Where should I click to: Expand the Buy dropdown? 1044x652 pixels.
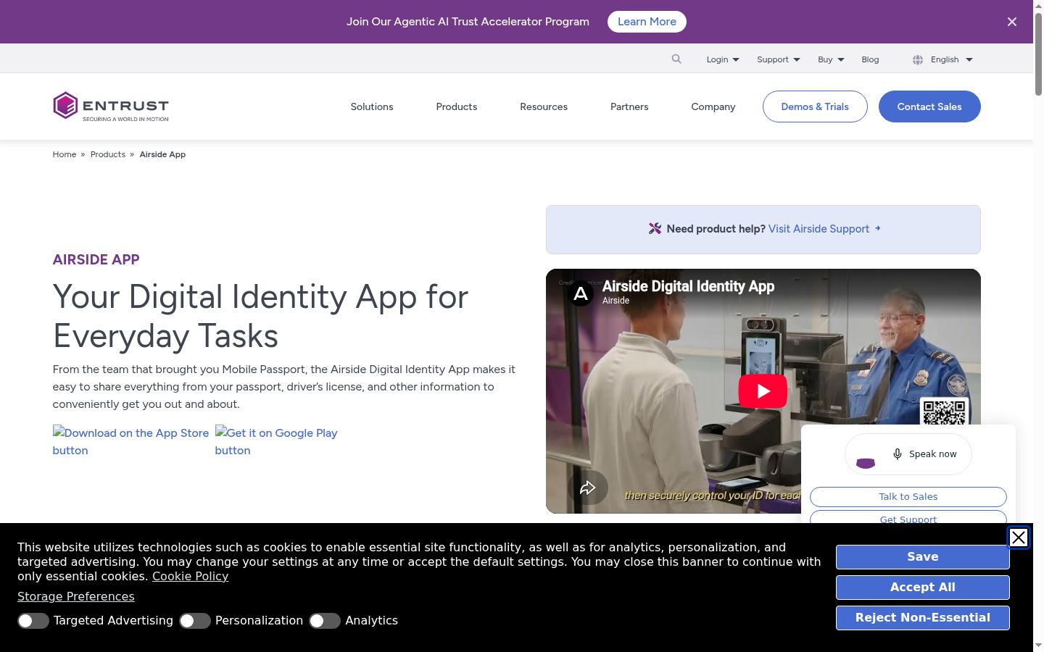pyautogui.click(x=831, y=59)
